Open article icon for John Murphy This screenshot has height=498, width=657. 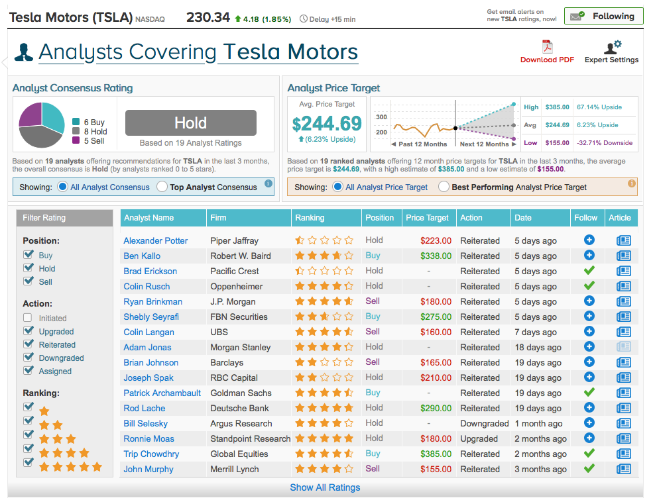coord(623,469)
